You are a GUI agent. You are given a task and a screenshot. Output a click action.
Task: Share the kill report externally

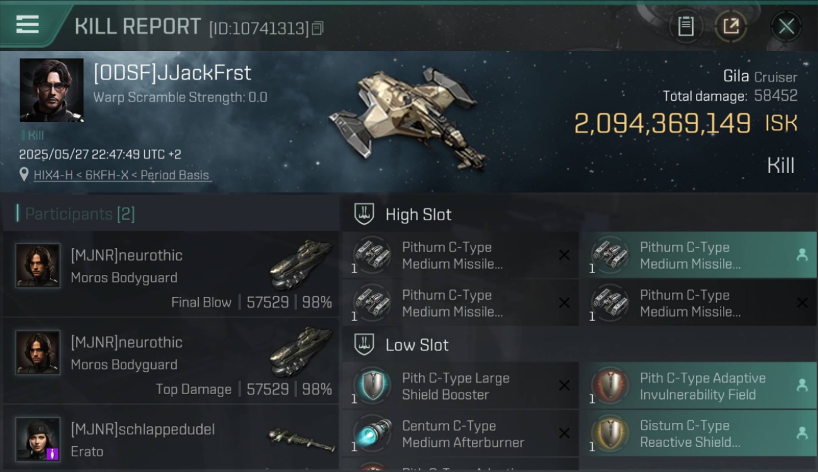(x=731, y=26)
